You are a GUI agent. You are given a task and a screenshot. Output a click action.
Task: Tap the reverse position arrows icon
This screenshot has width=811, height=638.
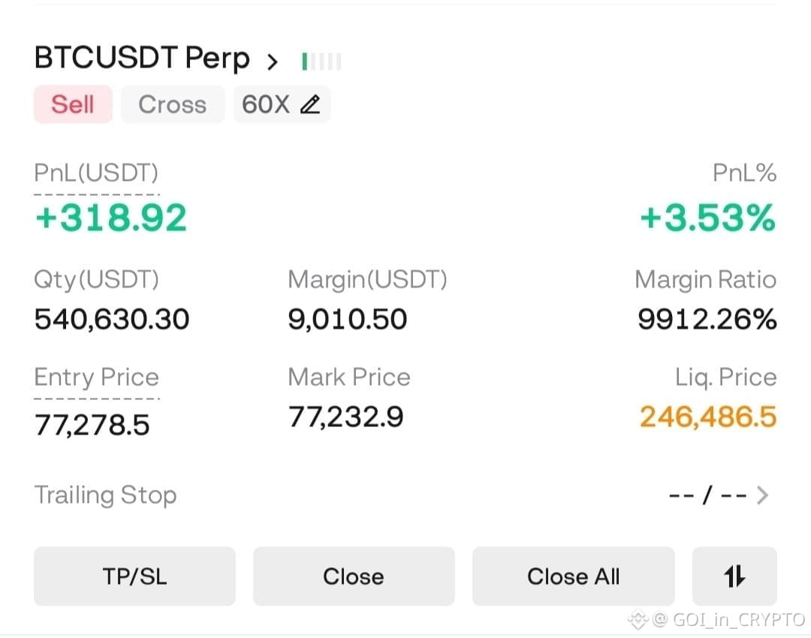pos(734,576)
